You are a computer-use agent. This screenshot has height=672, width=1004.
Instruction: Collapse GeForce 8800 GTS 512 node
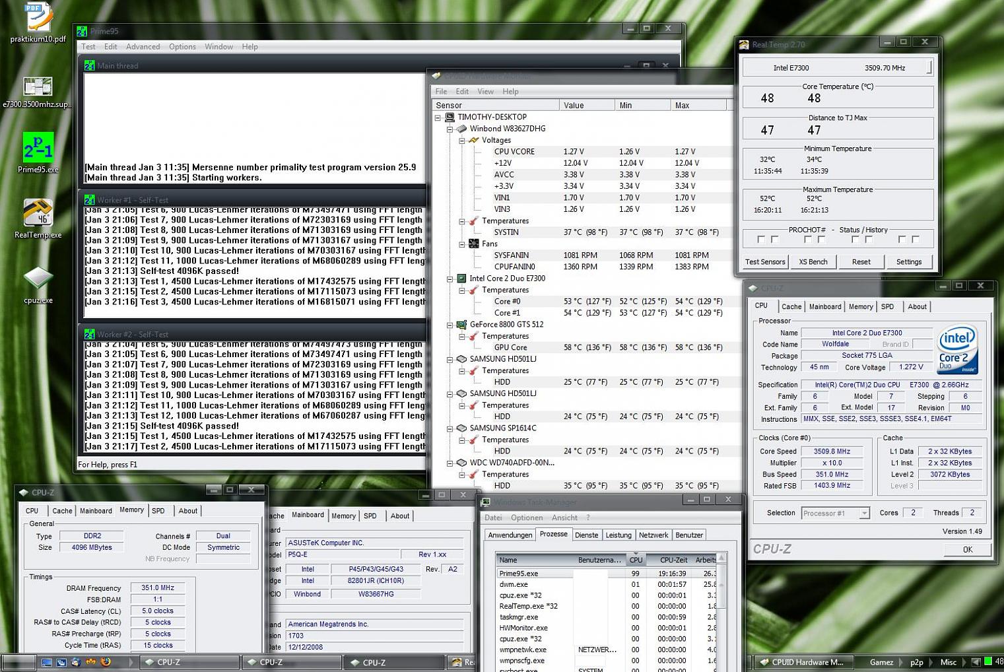450,325
